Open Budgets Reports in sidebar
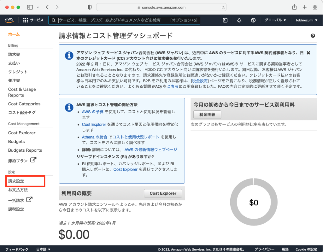 [x=25, y=150]
